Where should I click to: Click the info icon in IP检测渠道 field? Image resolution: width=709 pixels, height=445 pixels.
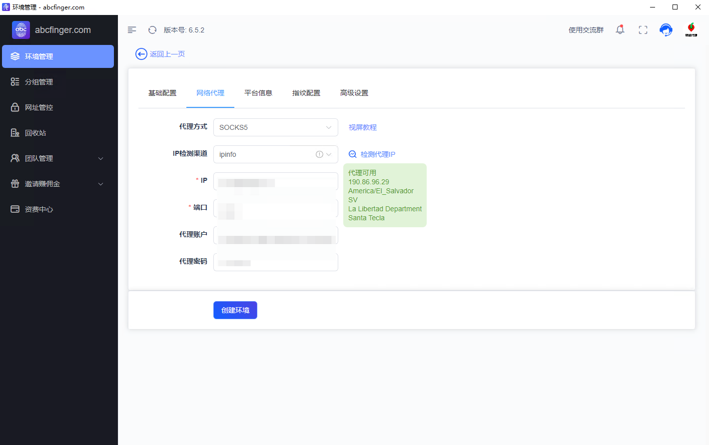coord(319,154)
